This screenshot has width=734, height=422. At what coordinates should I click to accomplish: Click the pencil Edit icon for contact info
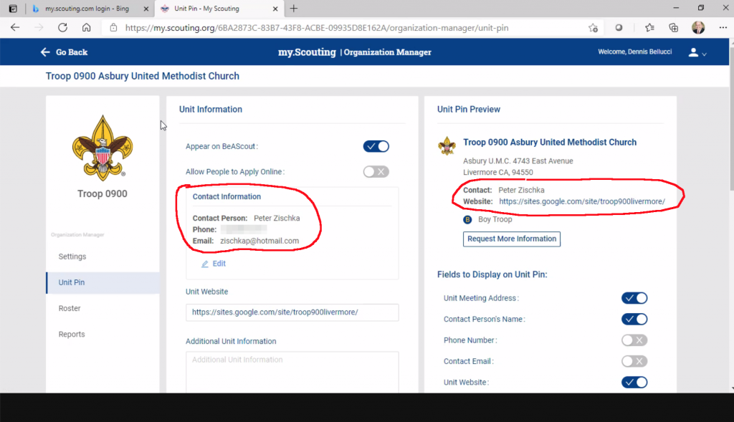pyautogui.click(x=205, y=264)
